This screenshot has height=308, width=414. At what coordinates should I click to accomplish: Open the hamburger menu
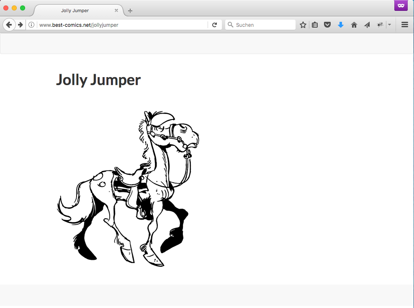pyautogui.click(x=405, y=25)
